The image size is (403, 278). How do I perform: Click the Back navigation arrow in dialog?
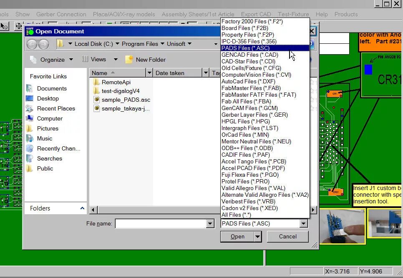tap(32, 45)
